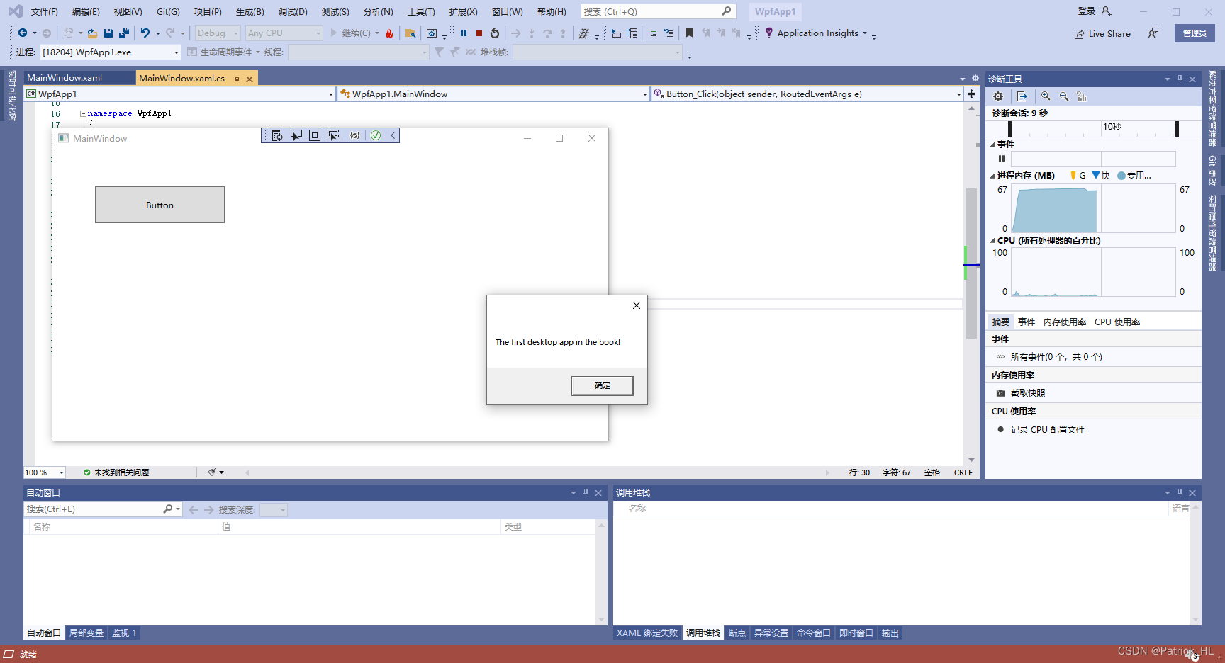Image resolution: width=1225 pixels, height=663 pixels.
Task: Activate Select Element in the in-app toolbar
Action: pos(296,135)
